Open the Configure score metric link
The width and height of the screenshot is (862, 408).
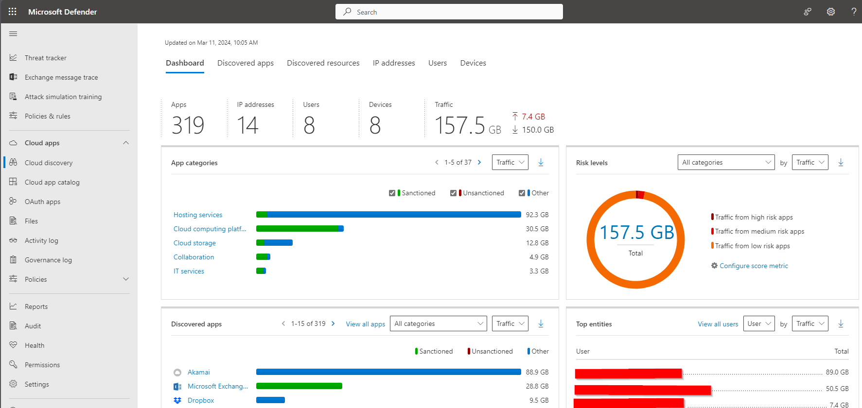(x=753, y=266)
